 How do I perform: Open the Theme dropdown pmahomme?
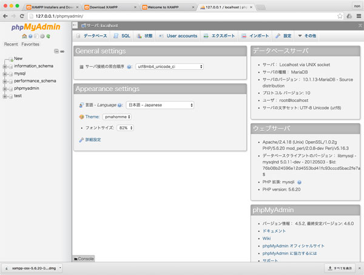[117, 117]
